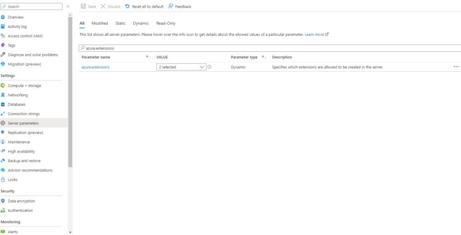The image size is (461, 235).
Task: Switch to the Modified tab
Action: click(x=99, y=23)
